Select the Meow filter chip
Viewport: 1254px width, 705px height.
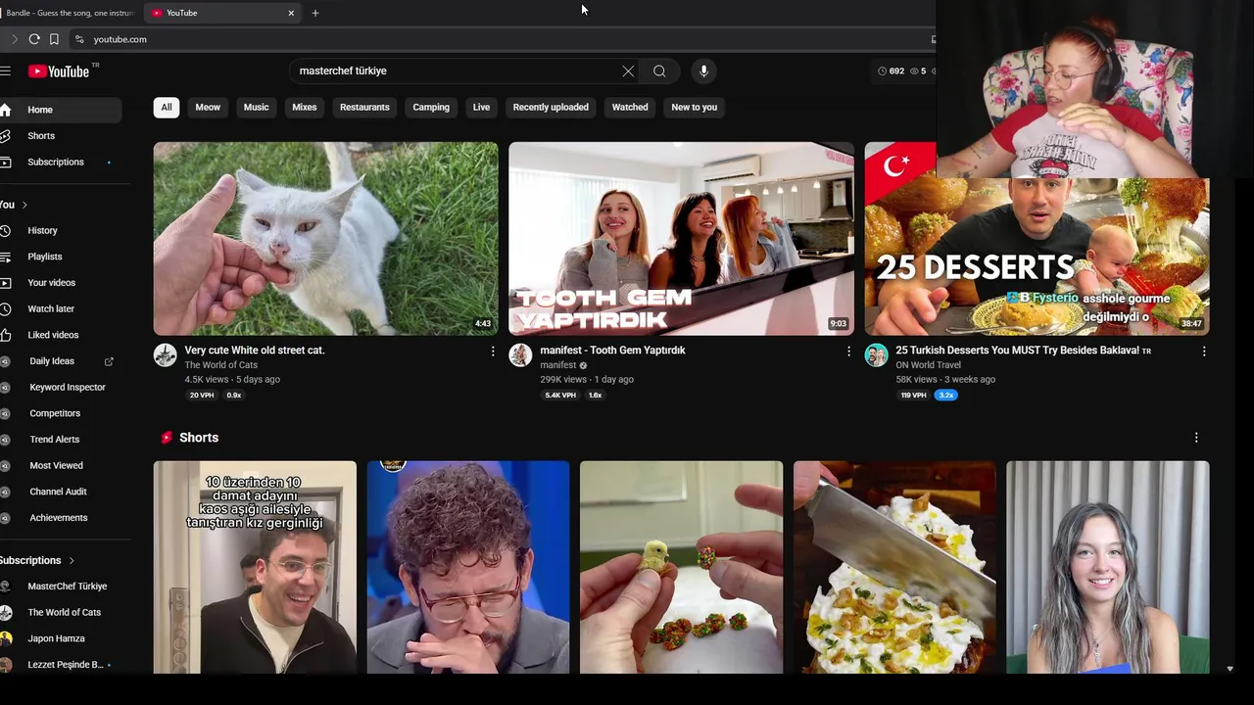click(x=208, y=108)
